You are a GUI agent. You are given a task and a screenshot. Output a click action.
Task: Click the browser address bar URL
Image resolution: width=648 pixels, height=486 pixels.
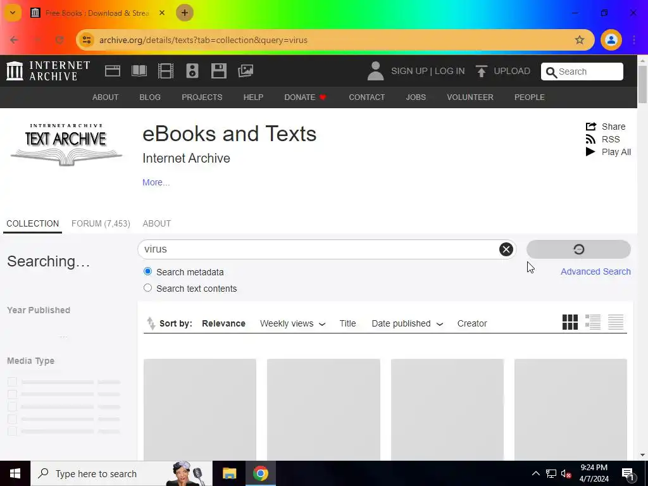[x=203, y=40]
